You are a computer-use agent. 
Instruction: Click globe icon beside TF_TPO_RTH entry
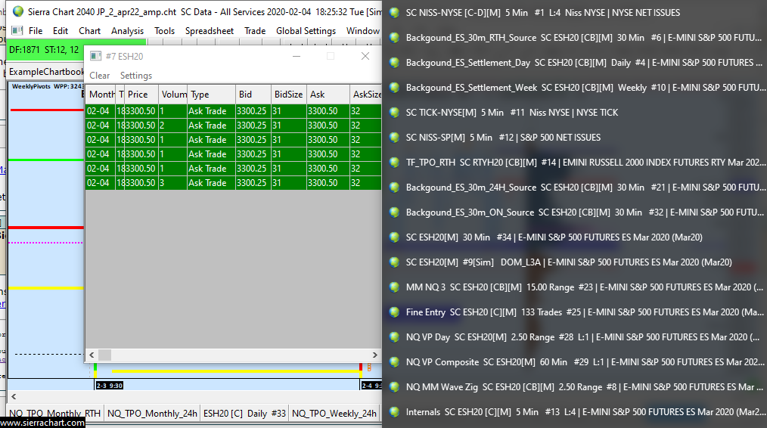[x=394, y=163]
